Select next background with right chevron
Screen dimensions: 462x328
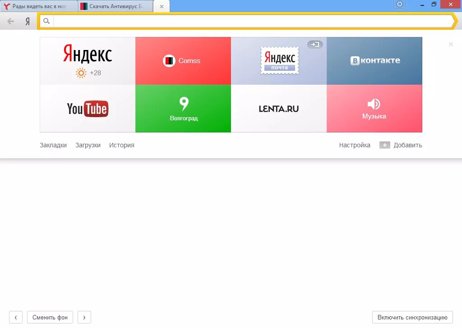pos(84,317)
